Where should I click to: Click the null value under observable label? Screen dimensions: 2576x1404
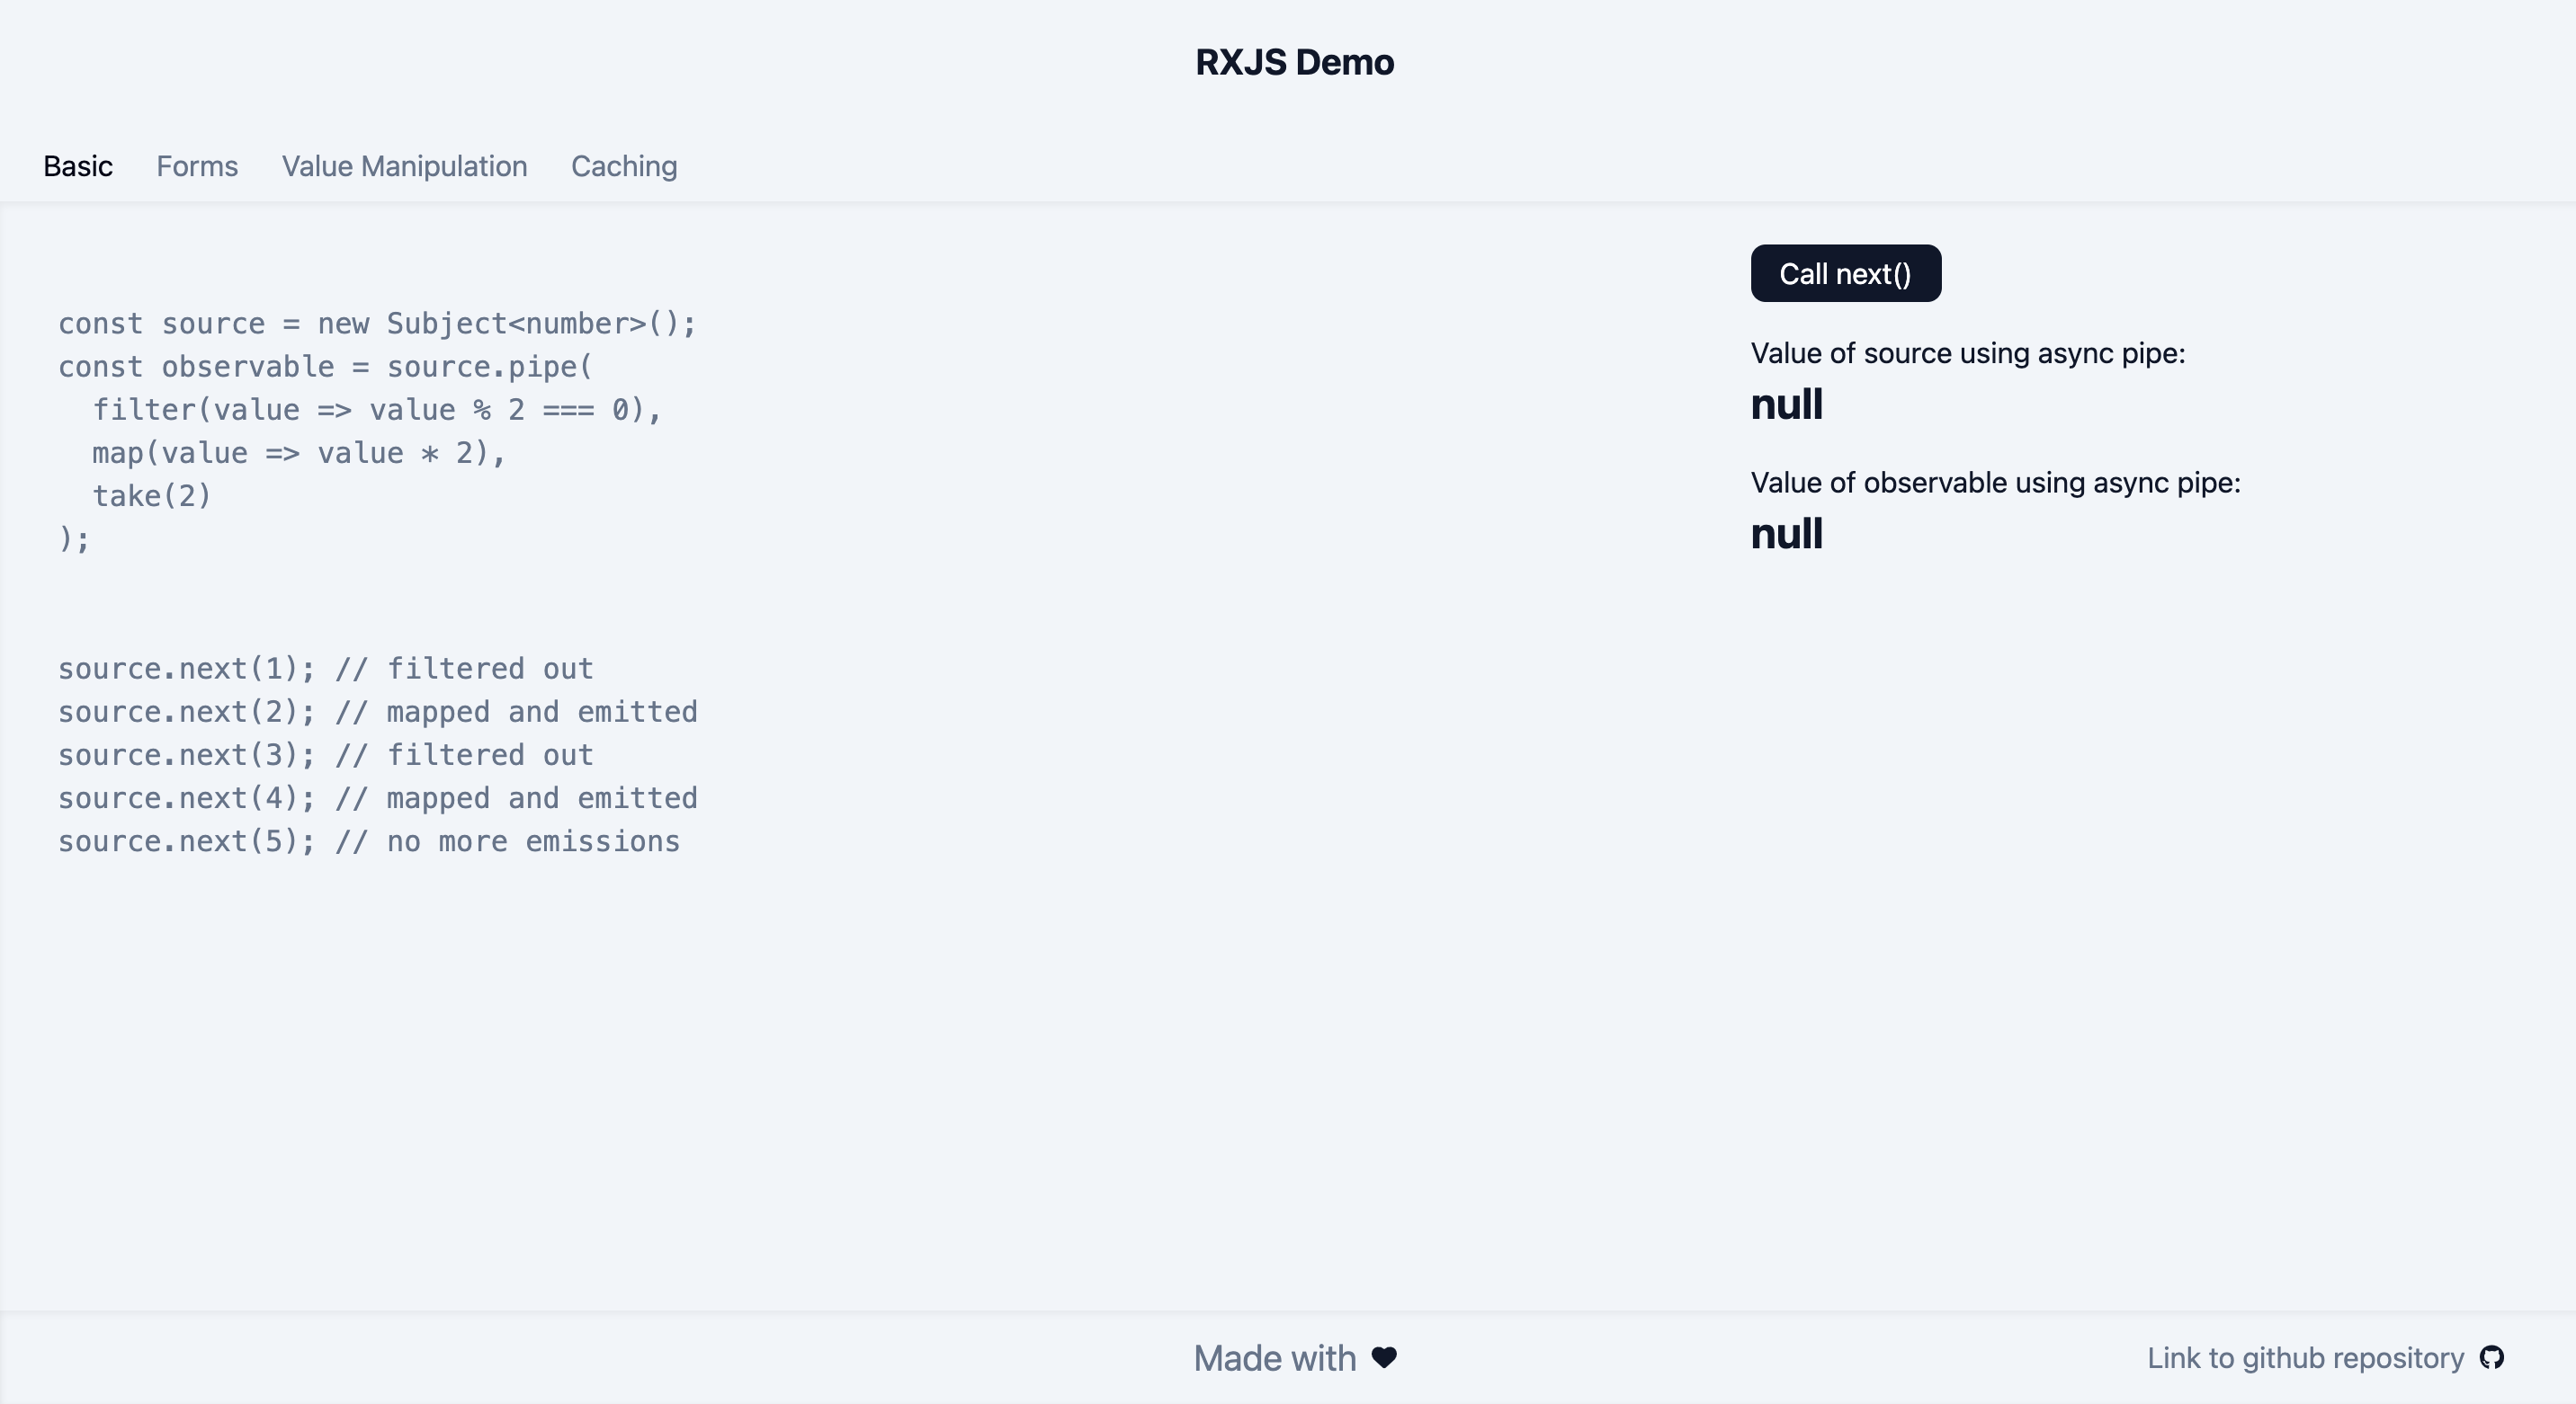(1787, 534)
